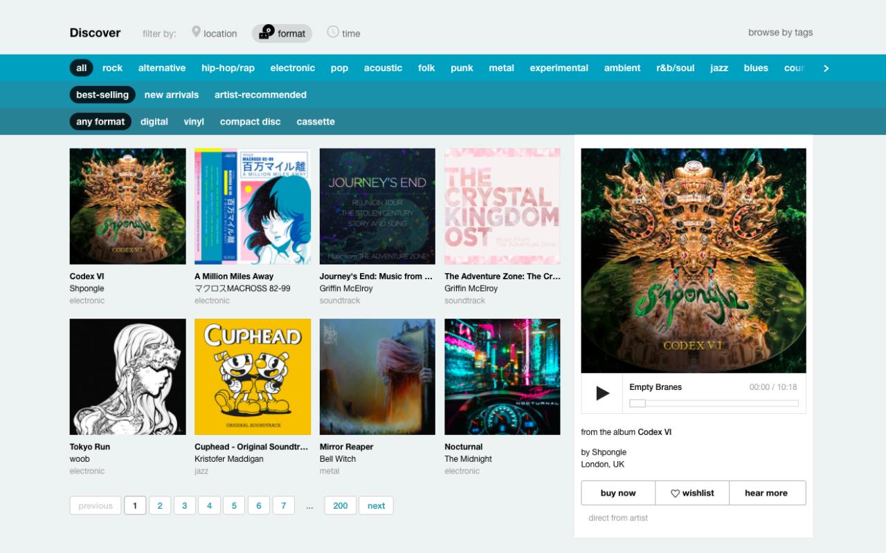Image resolution: width=886 pixels, height=553 pixels.
Task: Jump to last page 200
Action: pyautogui.click(x=341, y=506)
